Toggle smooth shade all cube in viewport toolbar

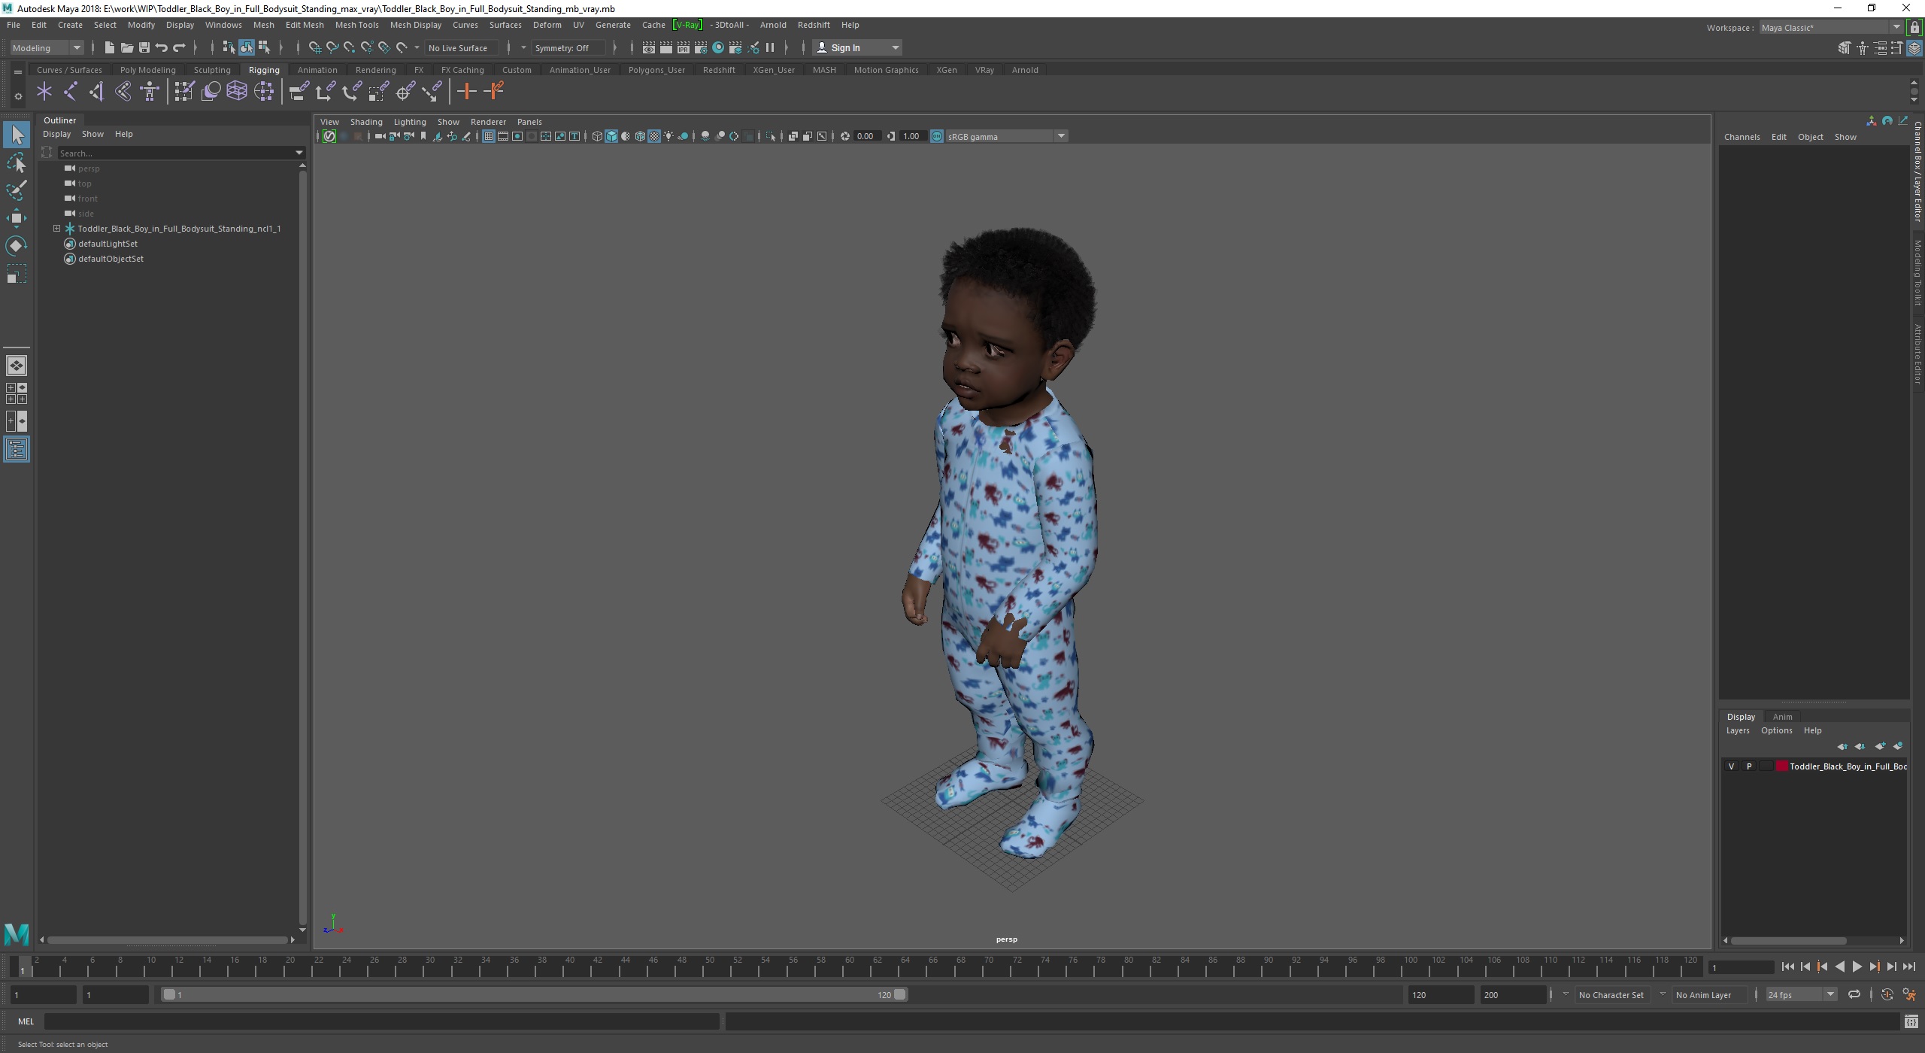[611, 136]
